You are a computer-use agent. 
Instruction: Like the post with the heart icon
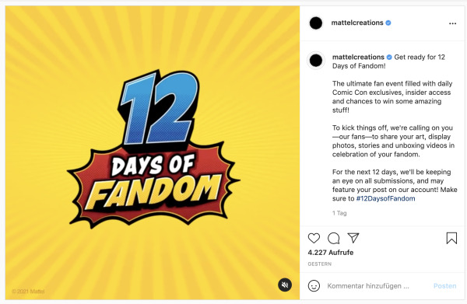coord(314,238)
